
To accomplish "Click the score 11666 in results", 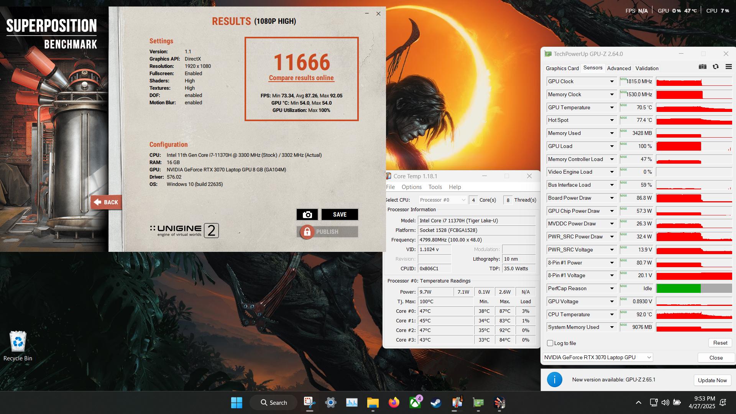I will click(x=302, y=62).
